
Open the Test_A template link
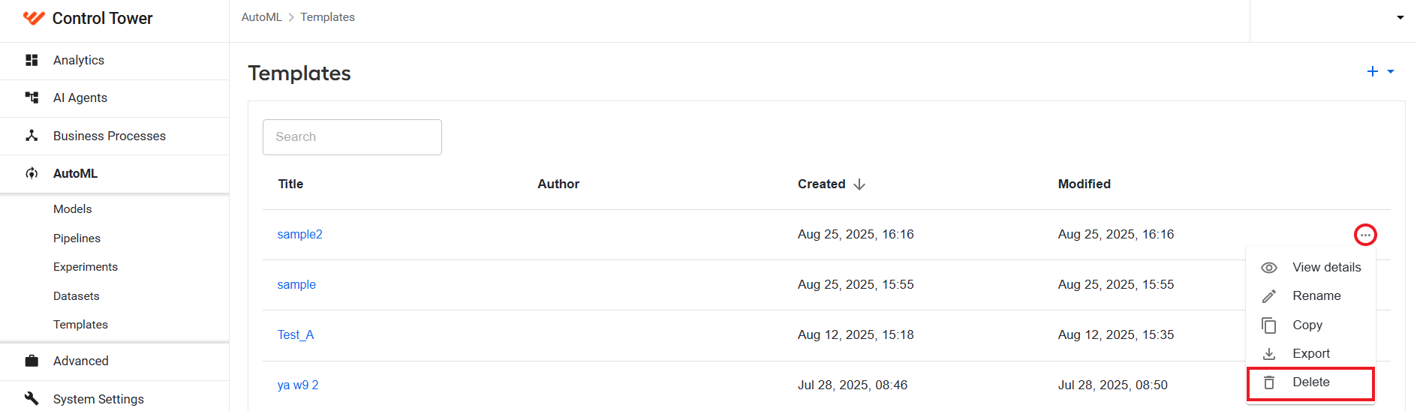coord(296,335)
